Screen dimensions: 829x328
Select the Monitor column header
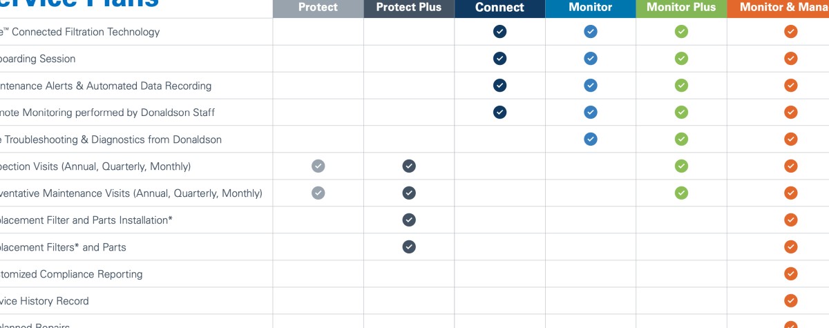[x=591, y=8]
